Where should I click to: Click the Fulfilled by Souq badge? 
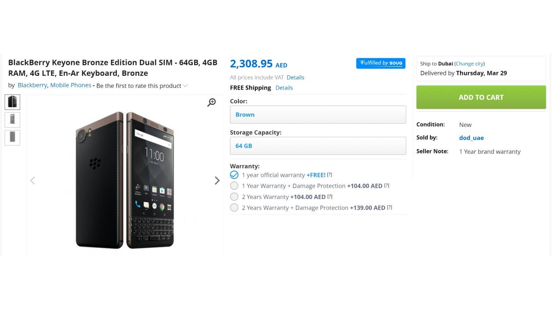click(380, 63)
